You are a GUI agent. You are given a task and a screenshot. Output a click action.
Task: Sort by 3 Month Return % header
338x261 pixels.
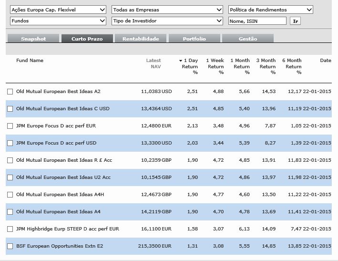click(266, 66)
